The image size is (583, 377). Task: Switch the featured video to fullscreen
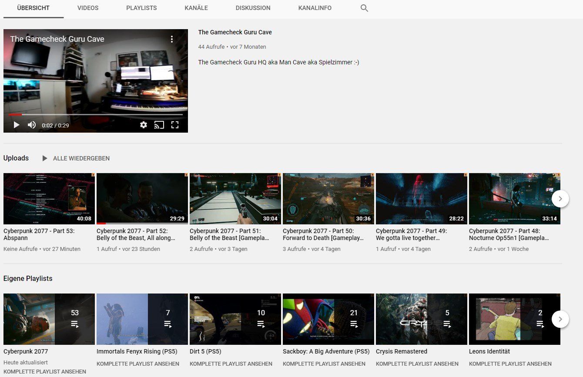tap(175, 125)
